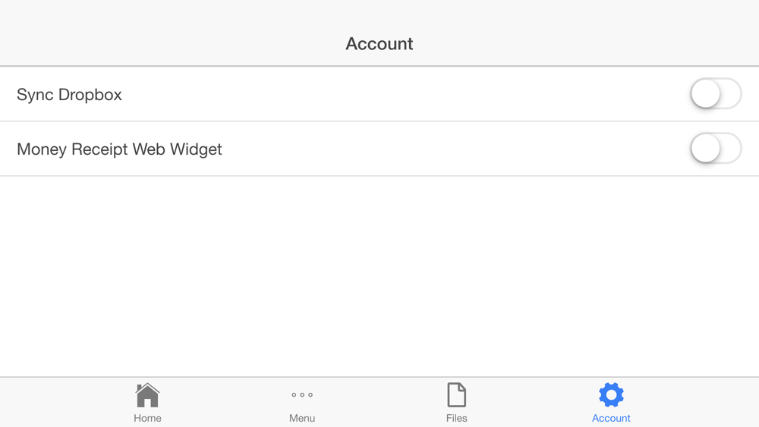Viewport: 759px width, 427px height.
Task: Select the Account tab label
Action: point(611,419)
